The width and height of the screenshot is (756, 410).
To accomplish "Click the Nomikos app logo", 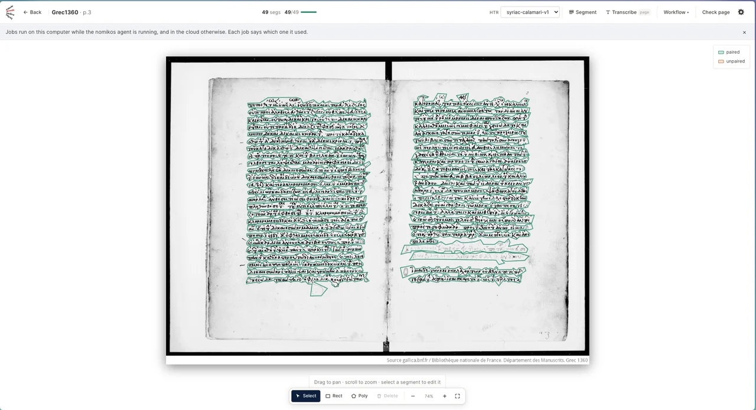I will click(x=9, y=12).
